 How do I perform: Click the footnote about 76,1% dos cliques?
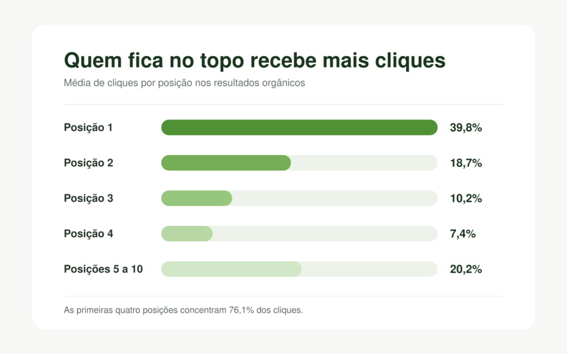[183, 310]
